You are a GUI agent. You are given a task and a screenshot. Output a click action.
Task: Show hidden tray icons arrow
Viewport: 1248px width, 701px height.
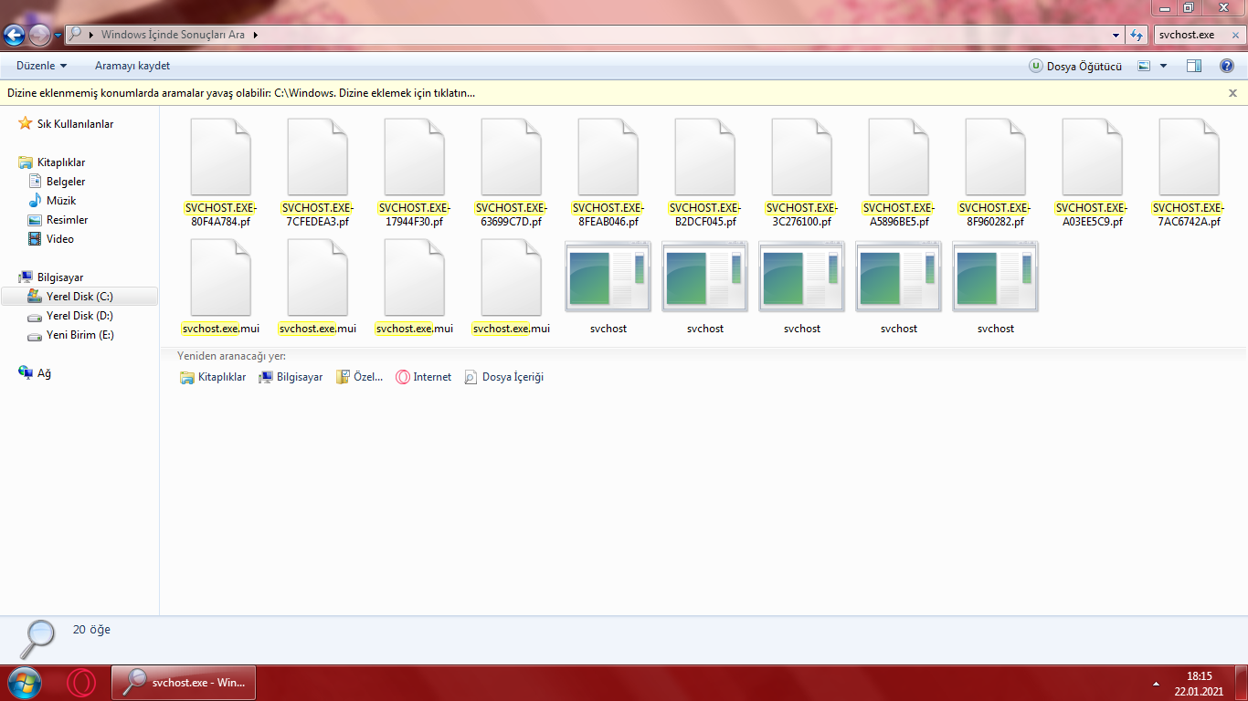click(x=1158, y=683)
